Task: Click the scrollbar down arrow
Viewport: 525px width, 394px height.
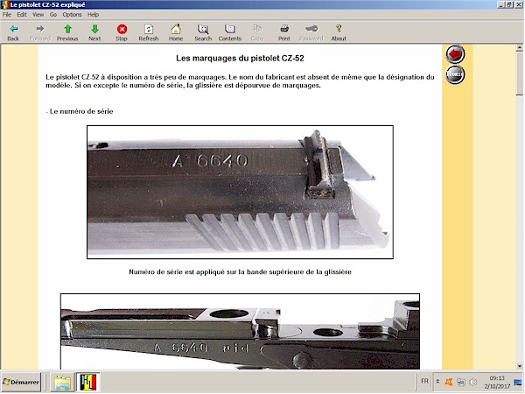Action: pos(519,366)
